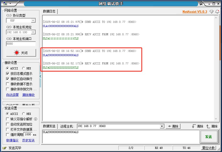Toggle 接收区自动换行 checkbox
The width and height of the screenshot is (222, 152).
click(8, 79)
